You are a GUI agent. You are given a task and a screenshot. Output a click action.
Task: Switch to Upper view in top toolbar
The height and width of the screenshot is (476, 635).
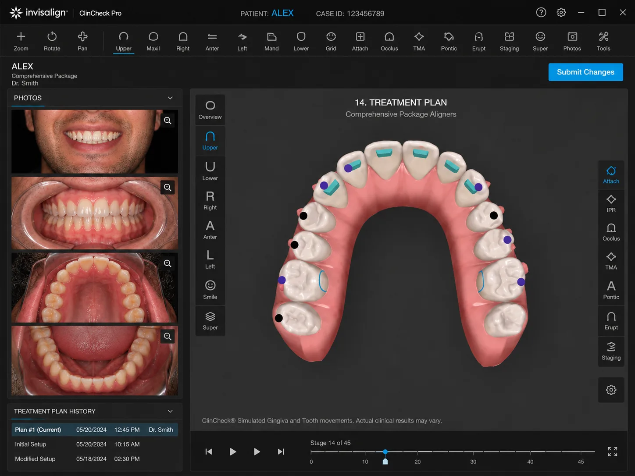(124, 41)
